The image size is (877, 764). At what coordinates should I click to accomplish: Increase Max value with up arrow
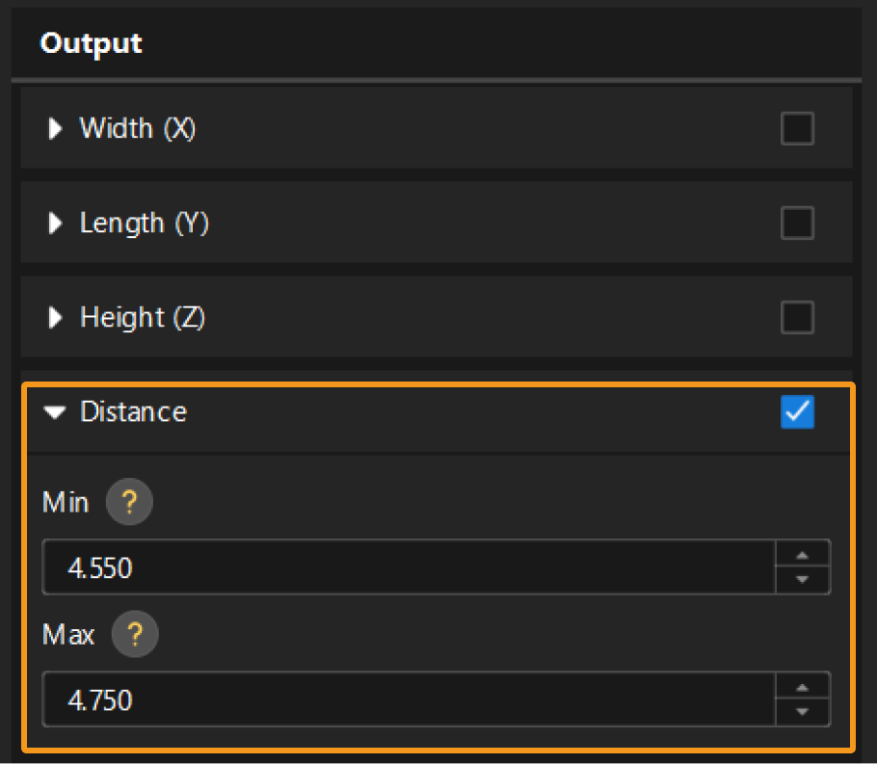pos(803,687)
